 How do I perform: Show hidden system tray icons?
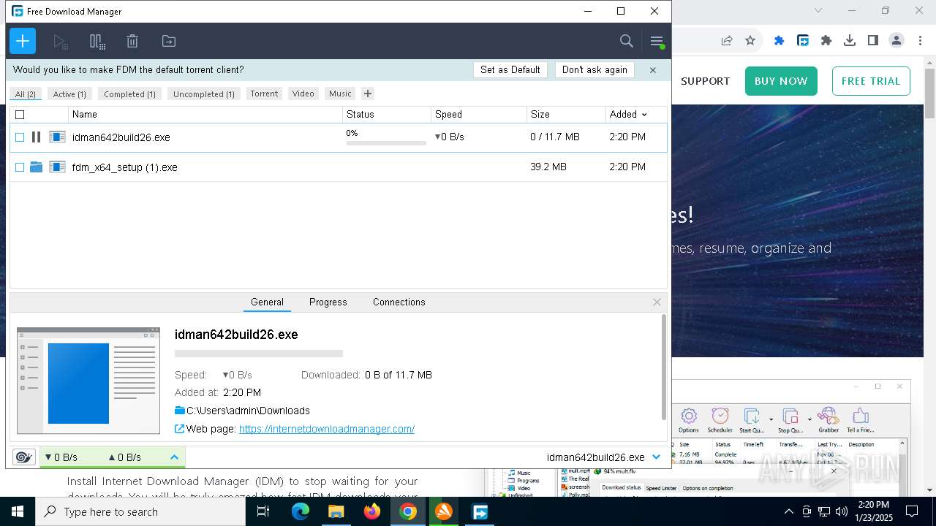point(788,511)
